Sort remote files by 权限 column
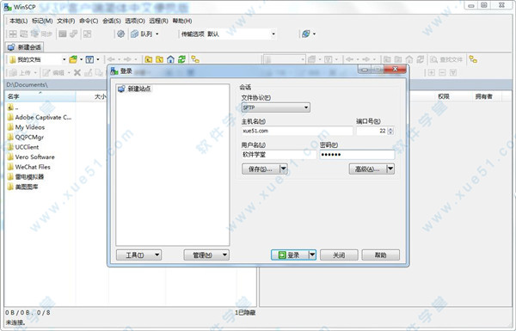The height and width of the screenshot is (331, 516). pyautogui.click(x=444, y=97)
